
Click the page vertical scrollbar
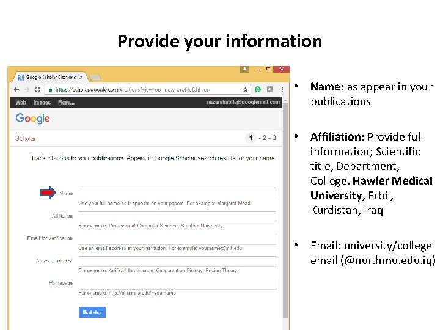click(285, 210)
